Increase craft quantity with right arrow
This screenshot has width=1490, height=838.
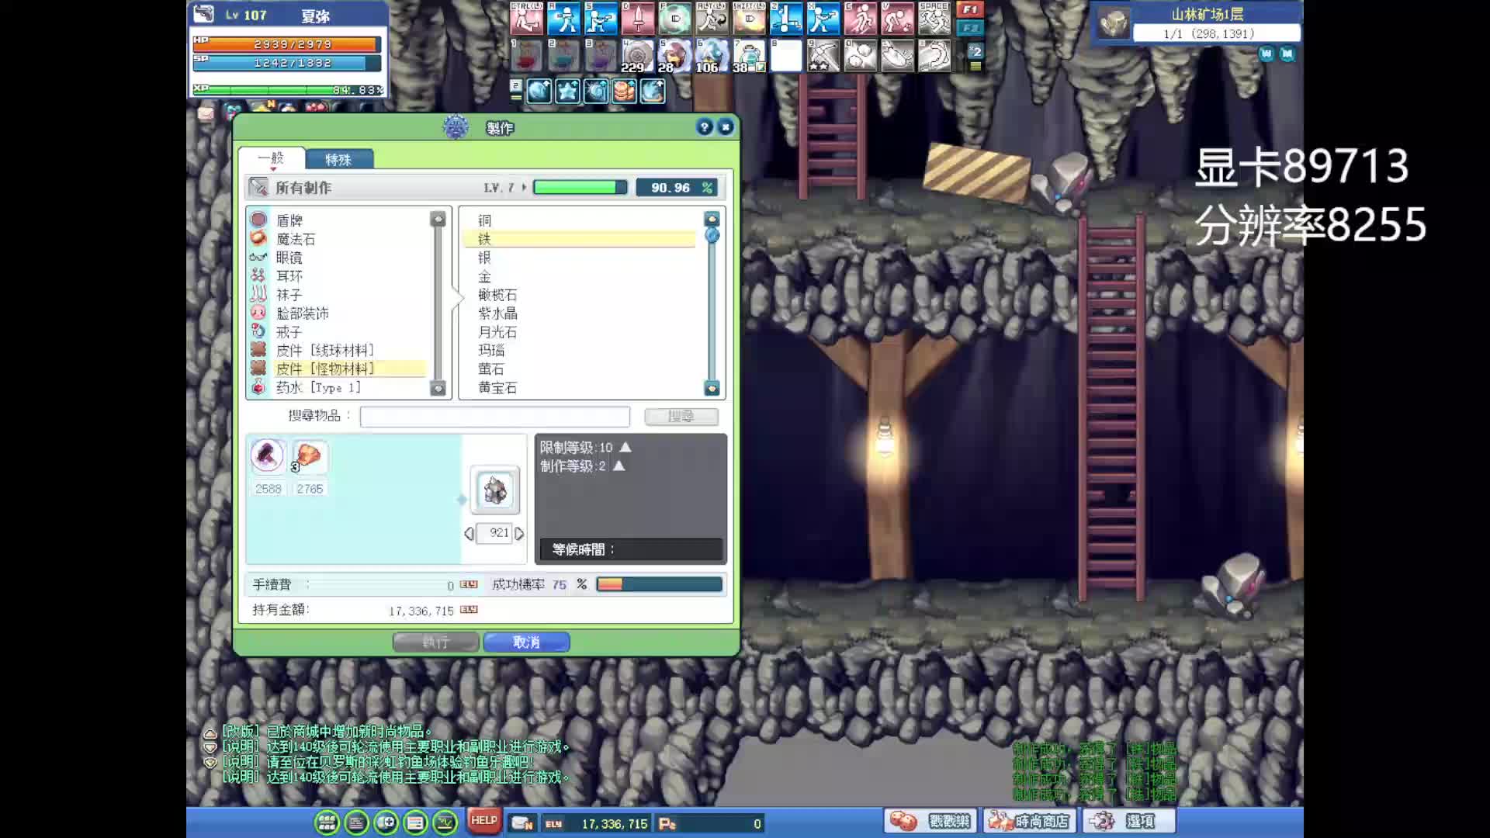[x=520, y=534]
